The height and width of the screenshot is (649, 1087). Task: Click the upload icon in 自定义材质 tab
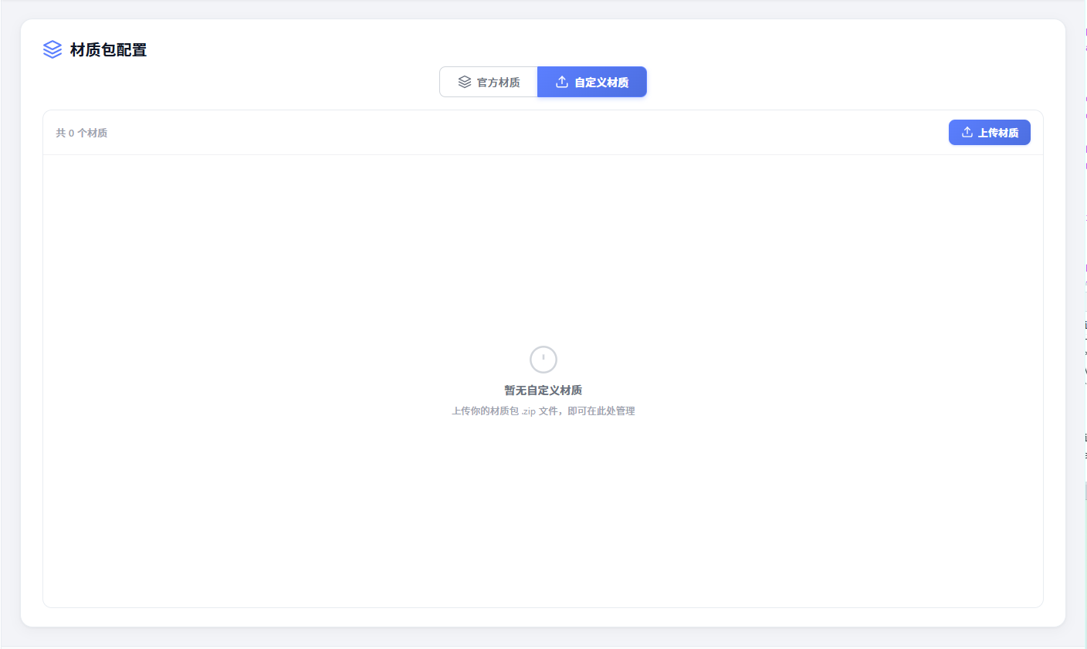562,82
